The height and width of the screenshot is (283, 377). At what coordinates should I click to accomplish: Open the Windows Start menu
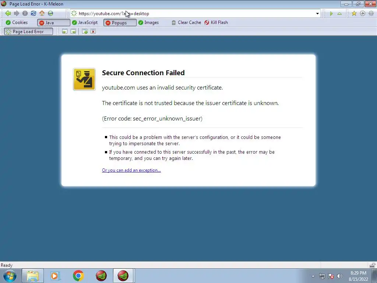10,276
